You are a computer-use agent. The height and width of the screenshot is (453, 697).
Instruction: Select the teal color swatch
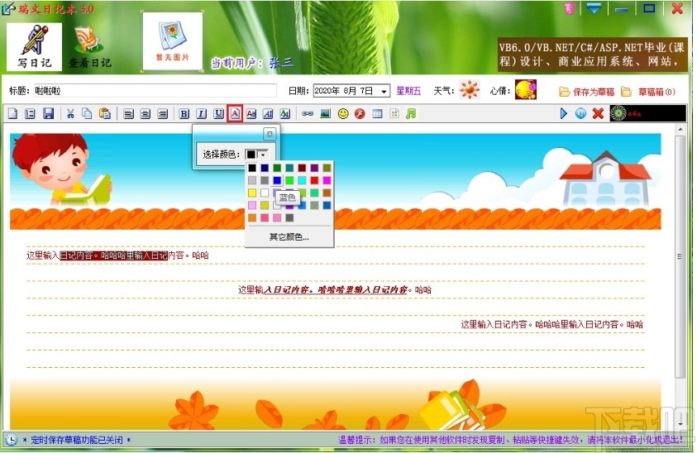289,168
